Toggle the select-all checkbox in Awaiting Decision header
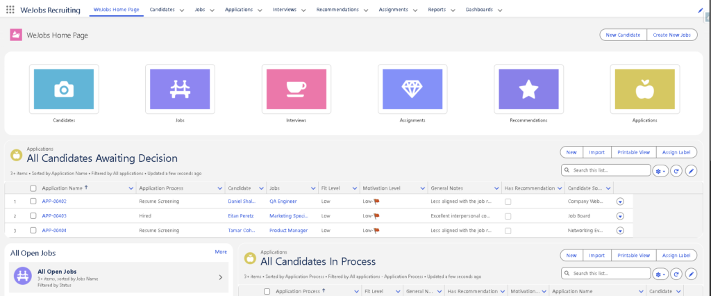711x296 pixels. pos(33,188)
